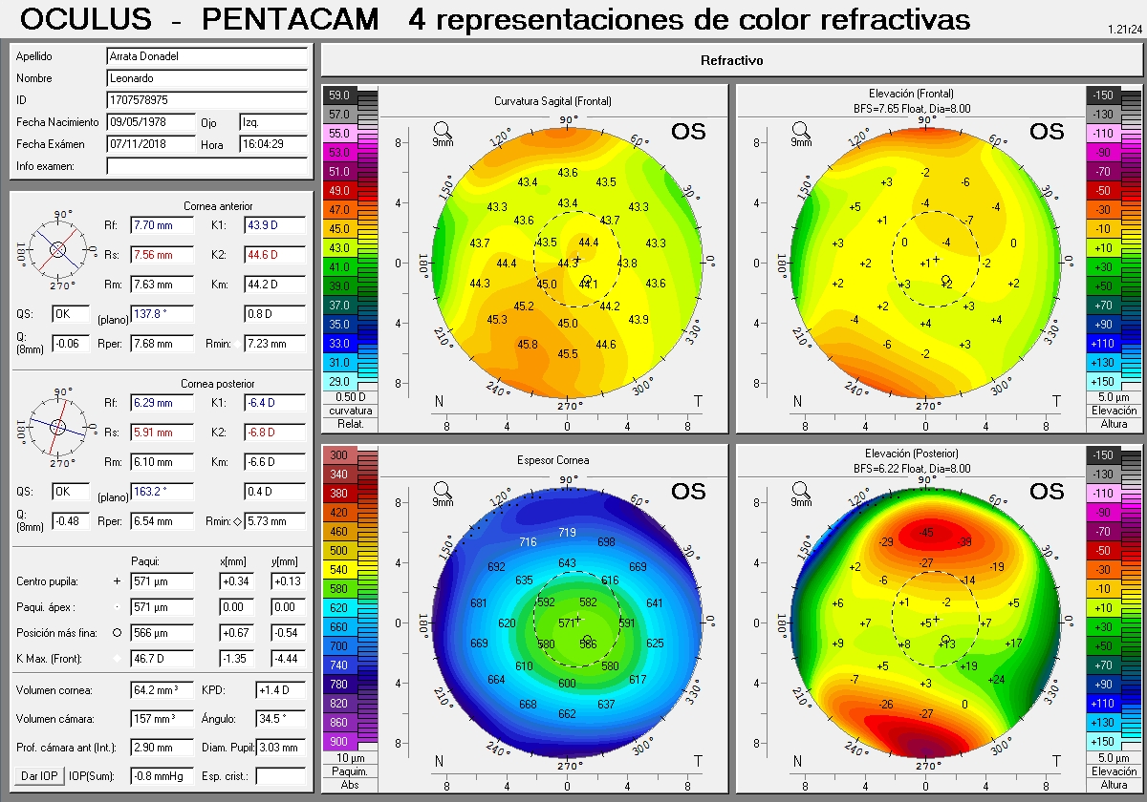Click the Refractivo header bar

(731, 61)
